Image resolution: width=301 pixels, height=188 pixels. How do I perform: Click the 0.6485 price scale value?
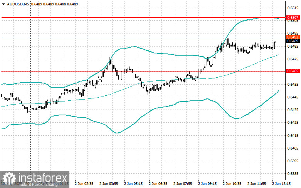(x=293, y=46)
